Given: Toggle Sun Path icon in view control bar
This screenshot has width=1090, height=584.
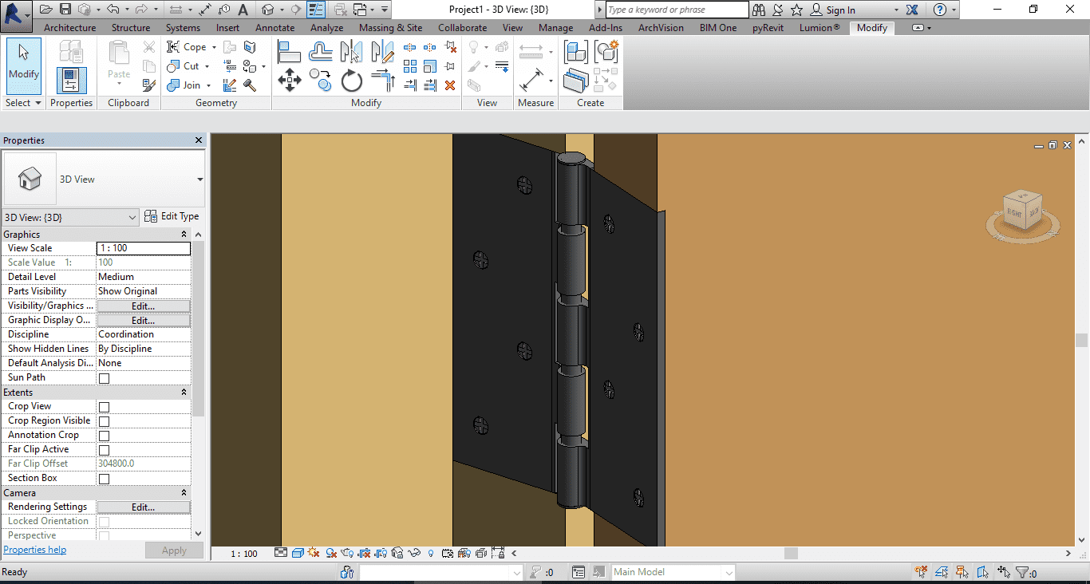Looking at the screenshot, I should tap(313, 553).
